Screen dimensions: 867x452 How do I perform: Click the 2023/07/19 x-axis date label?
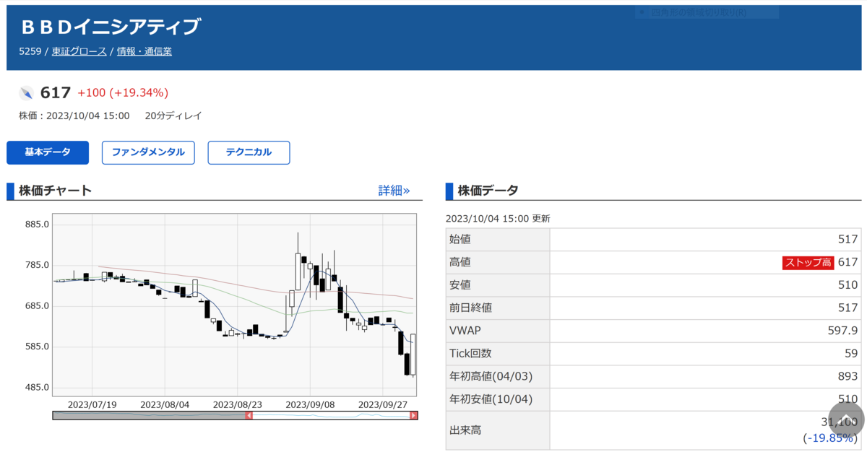(92, 404)
